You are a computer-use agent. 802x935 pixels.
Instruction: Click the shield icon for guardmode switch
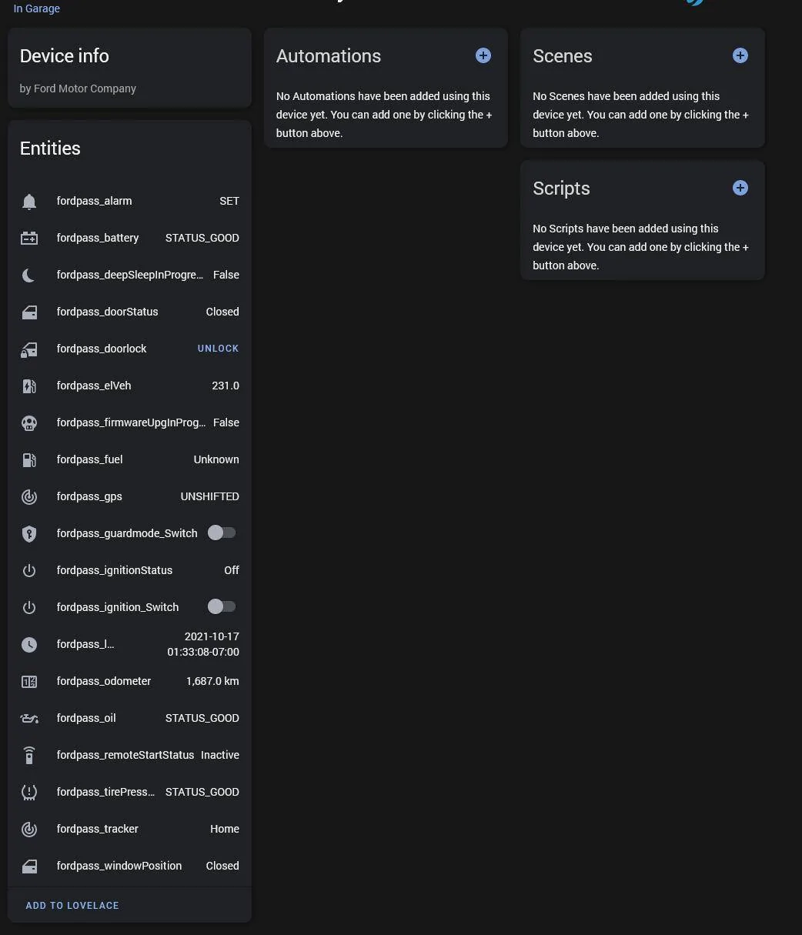(x=29, y=533)
